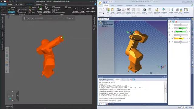
Task: Click save-all icon in Staubli quick access toolbar
Action: point(106,2)
